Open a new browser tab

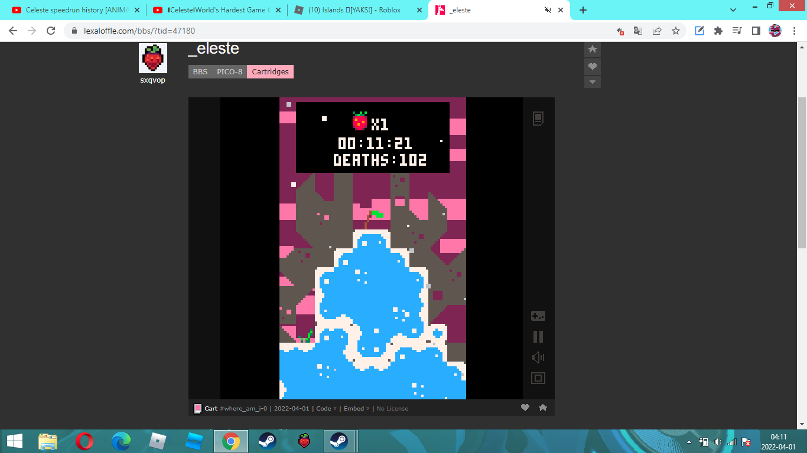click(x=583, y=10)
